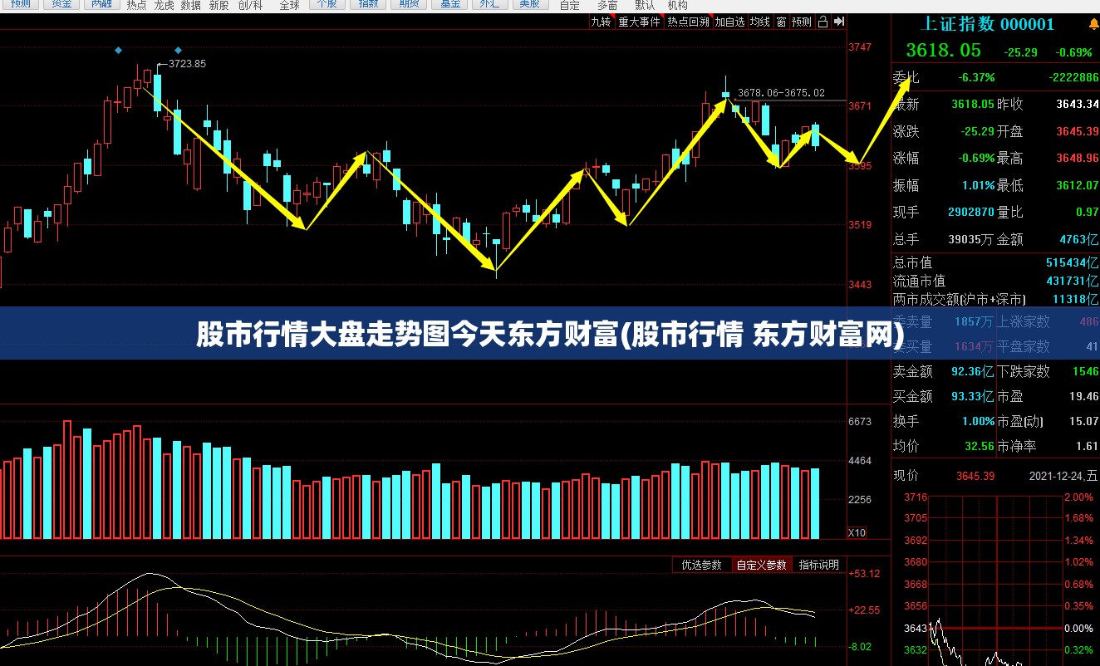Click the 换手 value 1.00%
This screenshot has width=1100, height=666.
pyautogui.click(x=978, y=421)
